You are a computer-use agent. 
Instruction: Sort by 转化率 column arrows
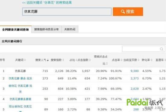pos(152,60)
